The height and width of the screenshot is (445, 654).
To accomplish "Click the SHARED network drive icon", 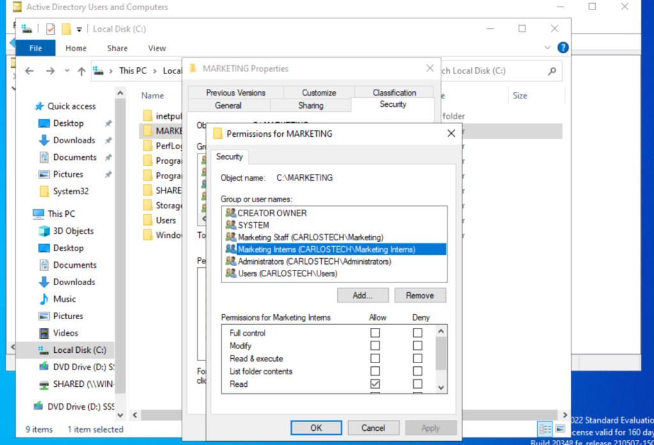I will (x=43, y=384).
